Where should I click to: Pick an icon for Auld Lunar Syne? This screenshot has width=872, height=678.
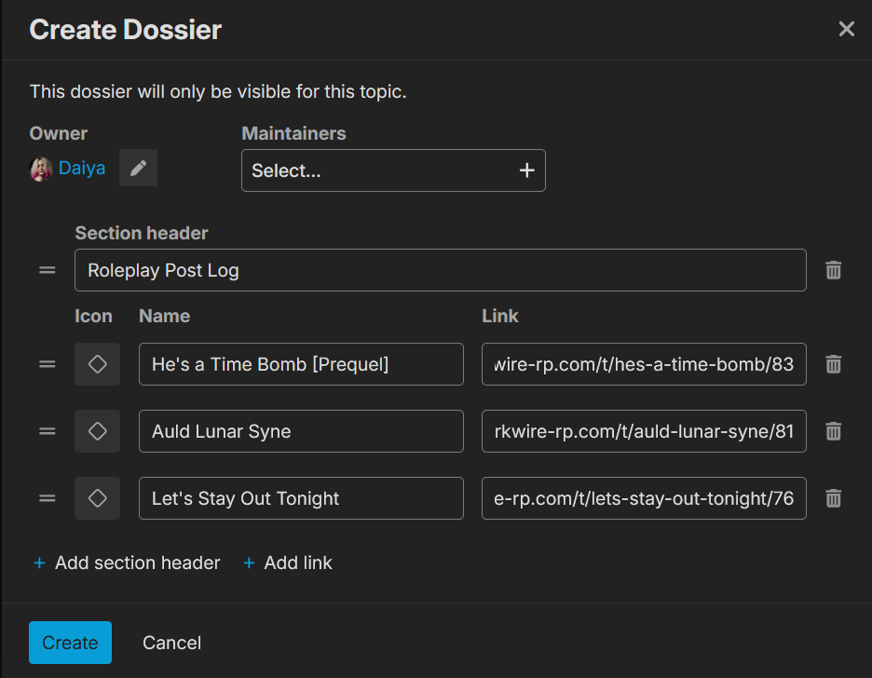pos(97,431)
